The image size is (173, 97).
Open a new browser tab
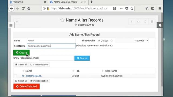click(x=91, y=2)
